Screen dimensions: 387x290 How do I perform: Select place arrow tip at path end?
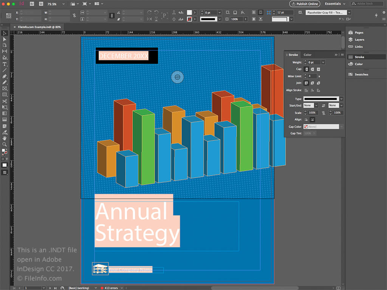point(312,120)
